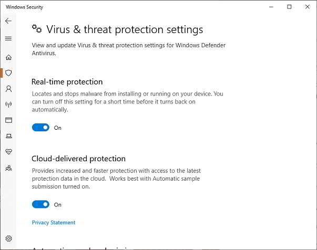Image resolution: width=317 pixels, height=250 pixels.
Task: Open the Privacy Statement link
Action: [54, 223]
